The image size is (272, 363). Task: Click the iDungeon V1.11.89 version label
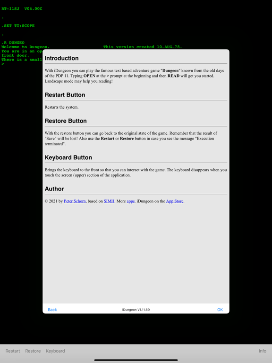click(136, 310)
